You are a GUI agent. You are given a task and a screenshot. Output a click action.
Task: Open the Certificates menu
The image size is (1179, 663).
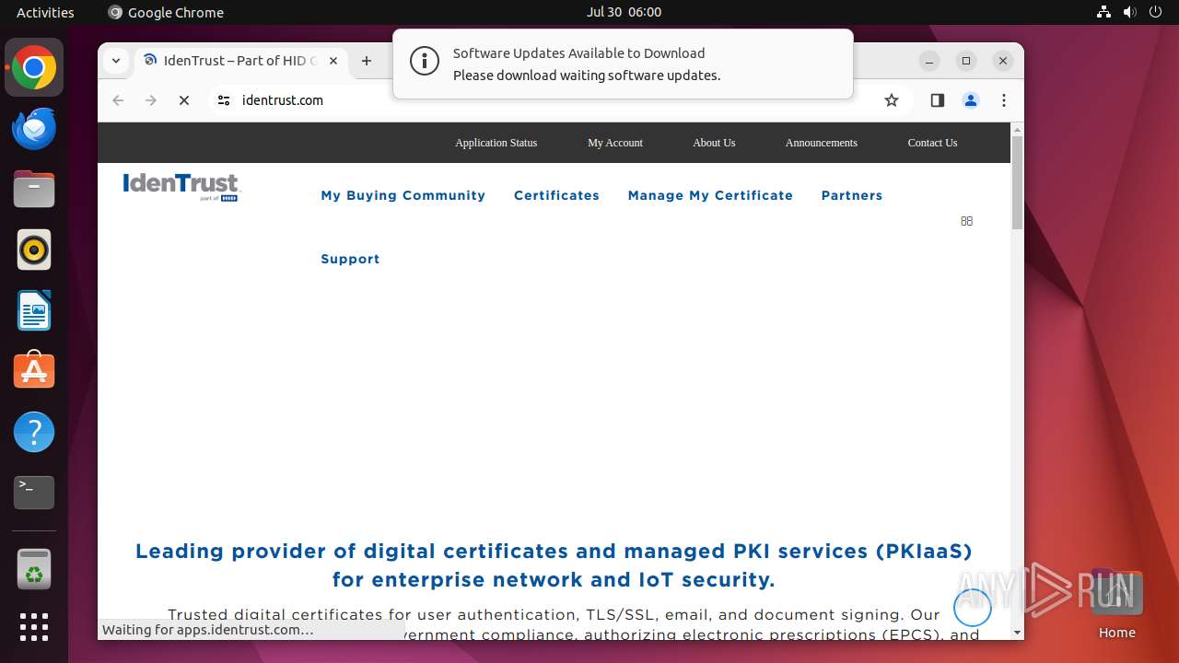tap(556, 195)
